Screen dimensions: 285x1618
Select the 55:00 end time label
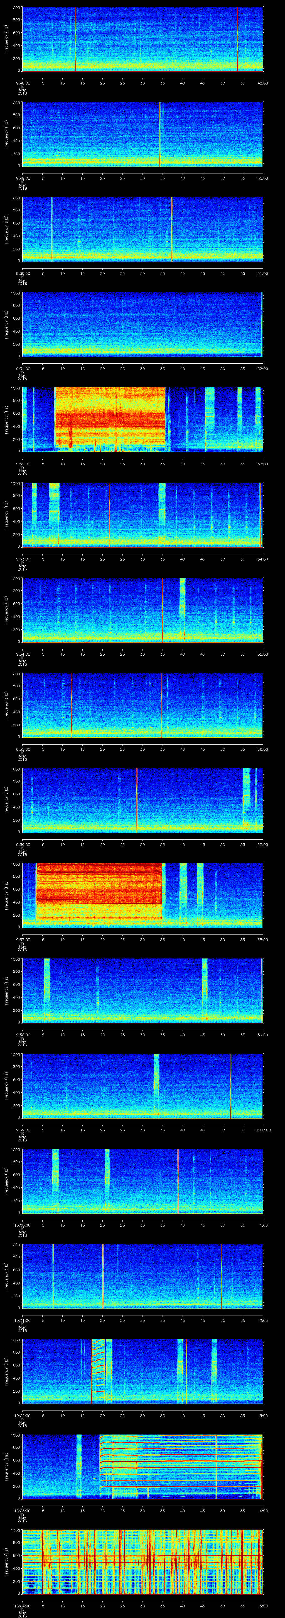(x=263, y=654)
